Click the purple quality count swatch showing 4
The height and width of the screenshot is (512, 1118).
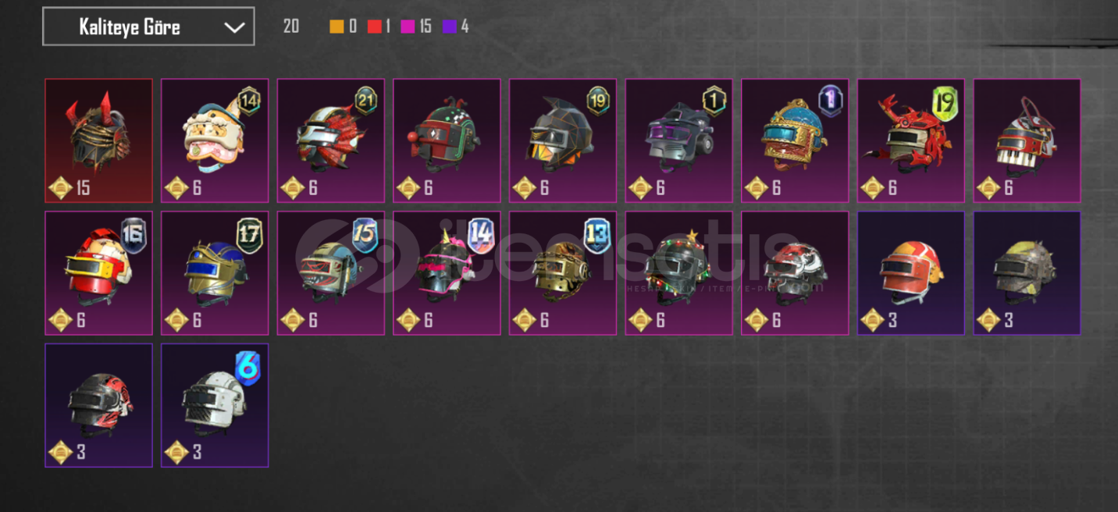(x=449, y=27)
